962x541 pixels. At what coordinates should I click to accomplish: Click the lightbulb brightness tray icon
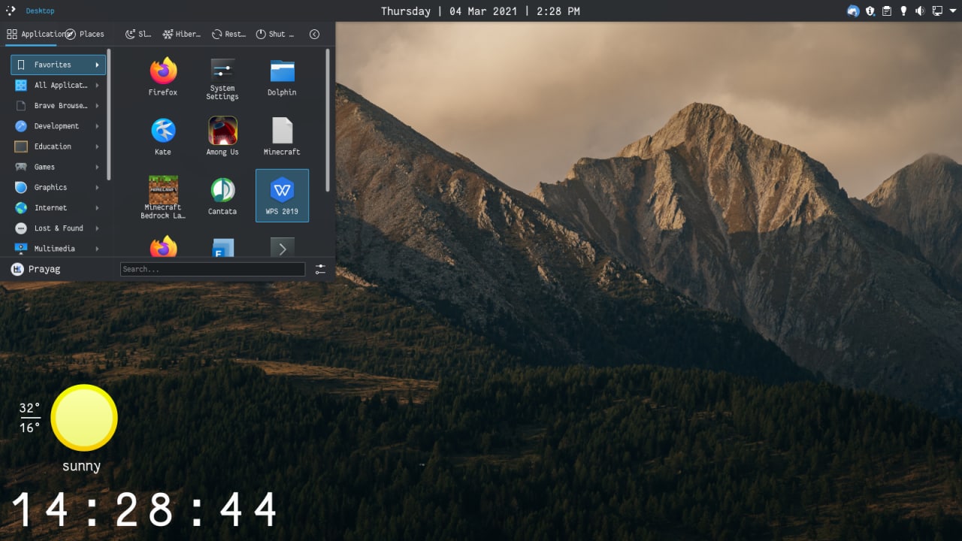(x=903, y=11)
